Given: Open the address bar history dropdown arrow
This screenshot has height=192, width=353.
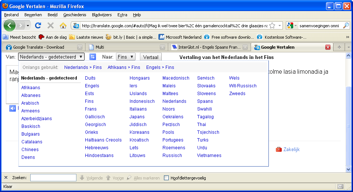Looking at the screenshot, I should (280, 25).
